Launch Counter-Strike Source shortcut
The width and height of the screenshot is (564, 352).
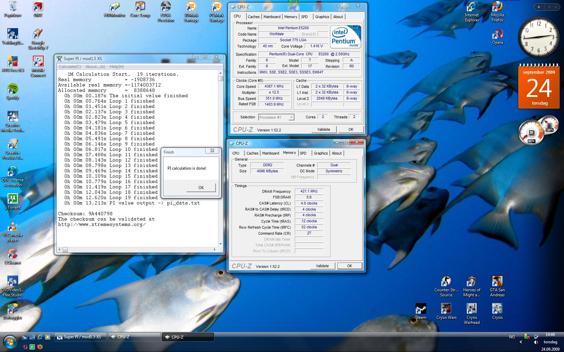point(446,286)
